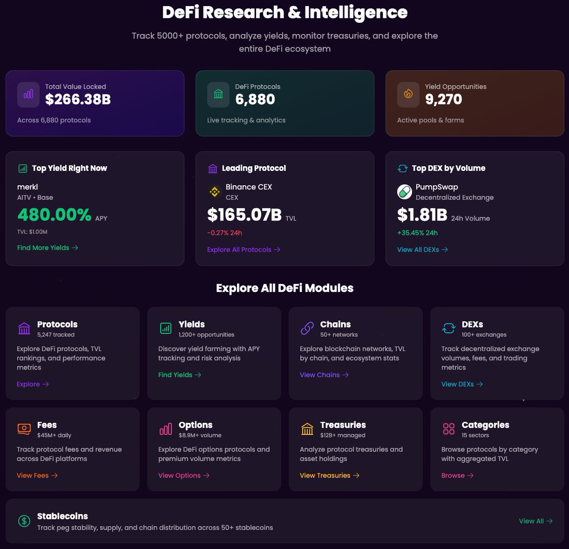This screenshot has height=549, width=569.
Task: Click the 480.00% APY value
Action: [54, 215]
